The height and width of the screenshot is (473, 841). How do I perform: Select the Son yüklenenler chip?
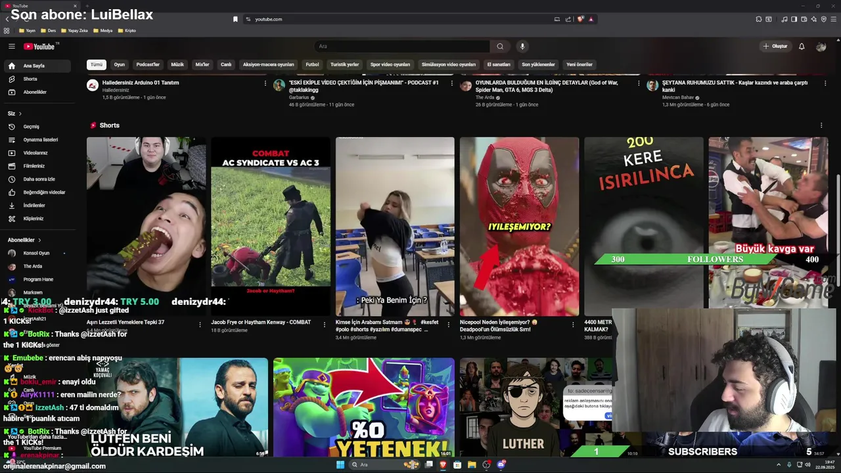point(538,64)
